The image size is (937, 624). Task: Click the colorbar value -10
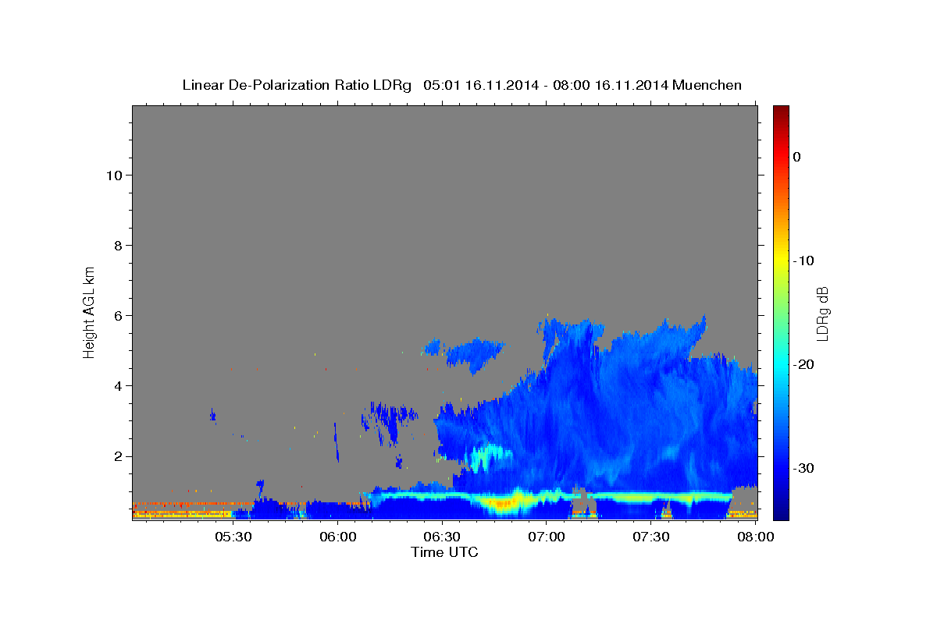point(804,261)
